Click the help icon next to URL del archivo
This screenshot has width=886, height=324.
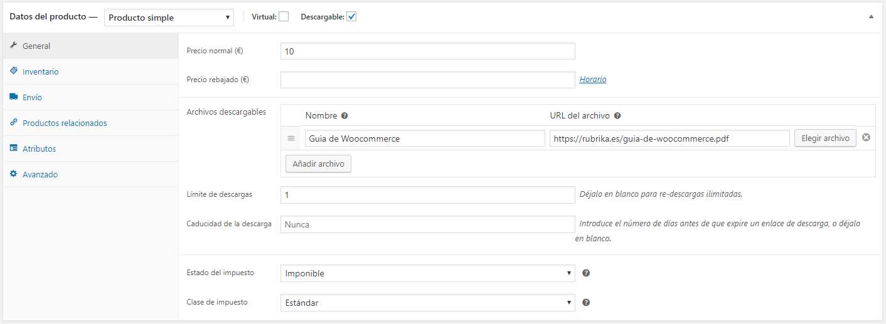coord(617,116)
